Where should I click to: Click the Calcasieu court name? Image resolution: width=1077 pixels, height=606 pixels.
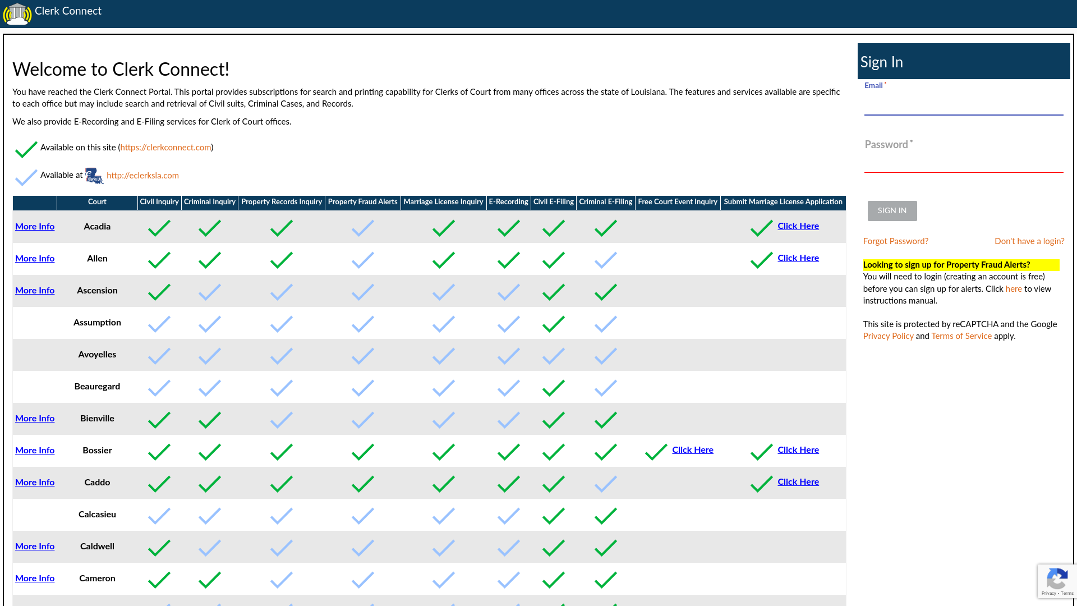pyautogui.click(x=97, y=515)
